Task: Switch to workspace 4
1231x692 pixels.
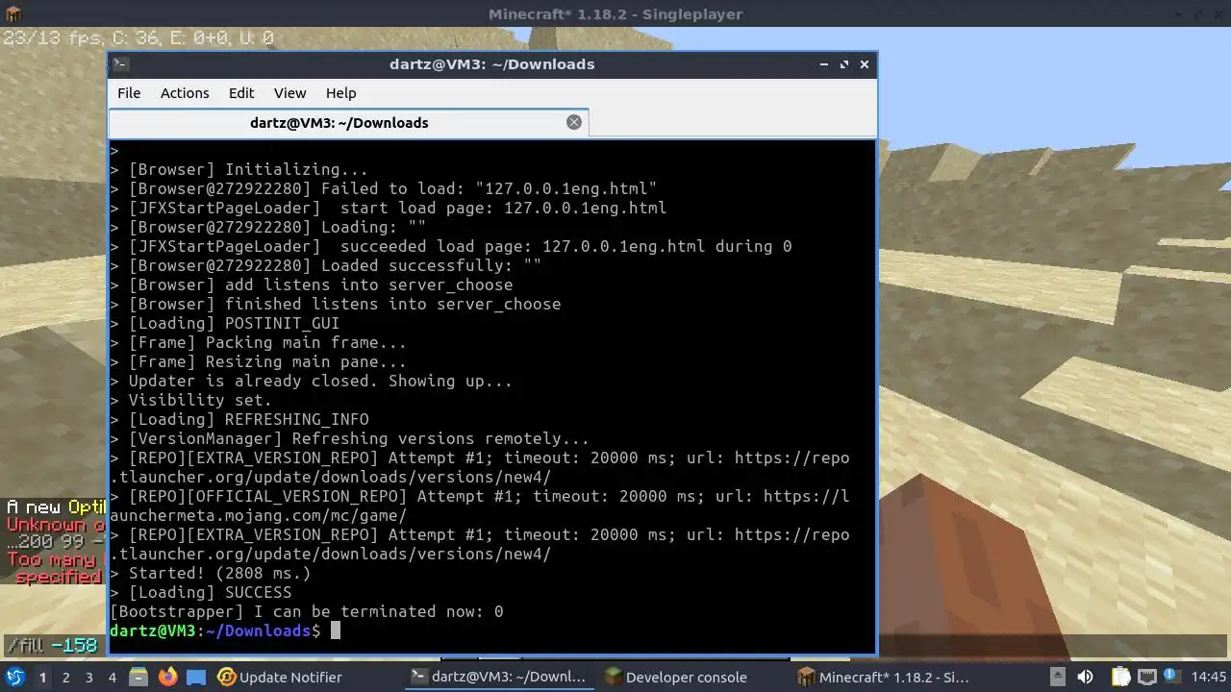Action: 113,677
